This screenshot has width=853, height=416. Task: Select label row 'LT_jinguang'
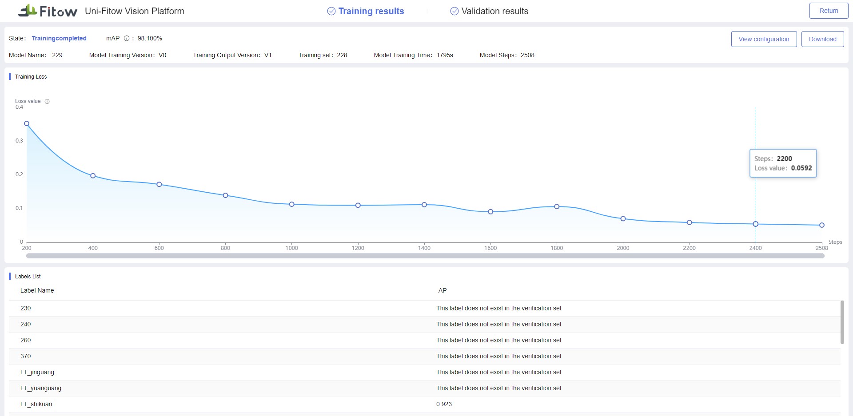pos(424,372)
